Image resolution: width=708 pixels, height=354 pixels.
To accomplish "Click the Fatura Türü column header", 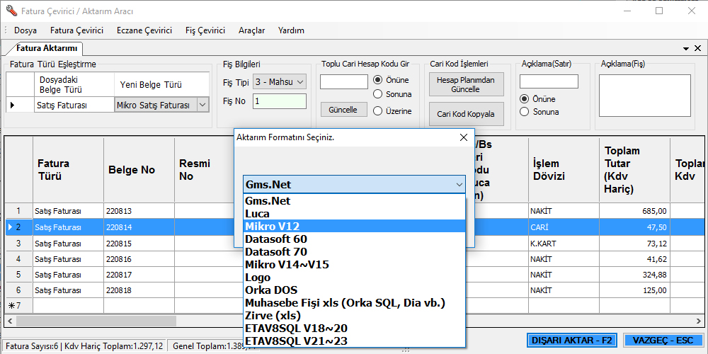I will [x=68, y=170].
